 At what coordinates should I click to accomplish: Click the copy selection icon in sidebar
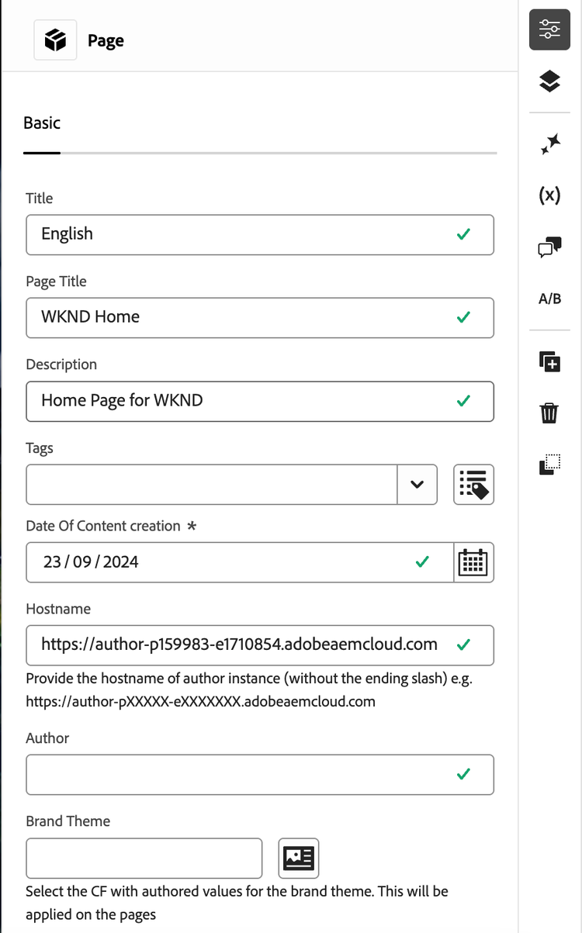(549, 464)
